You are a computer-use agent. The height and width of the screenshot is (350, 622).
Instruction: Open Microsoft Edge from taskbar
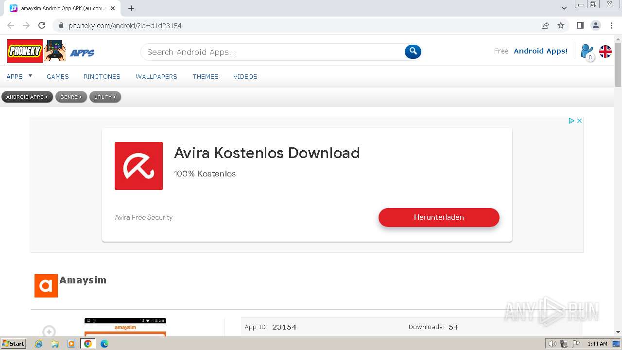point(104,344)
